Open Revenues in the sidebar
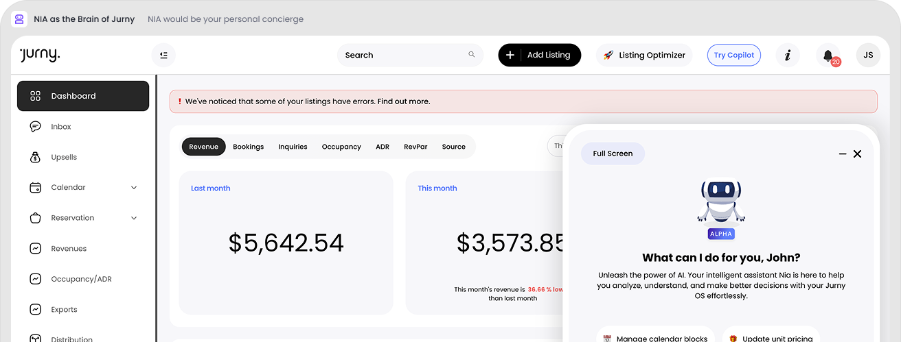Viewport: 901px width, 342px height. click(x=69, y=249)
